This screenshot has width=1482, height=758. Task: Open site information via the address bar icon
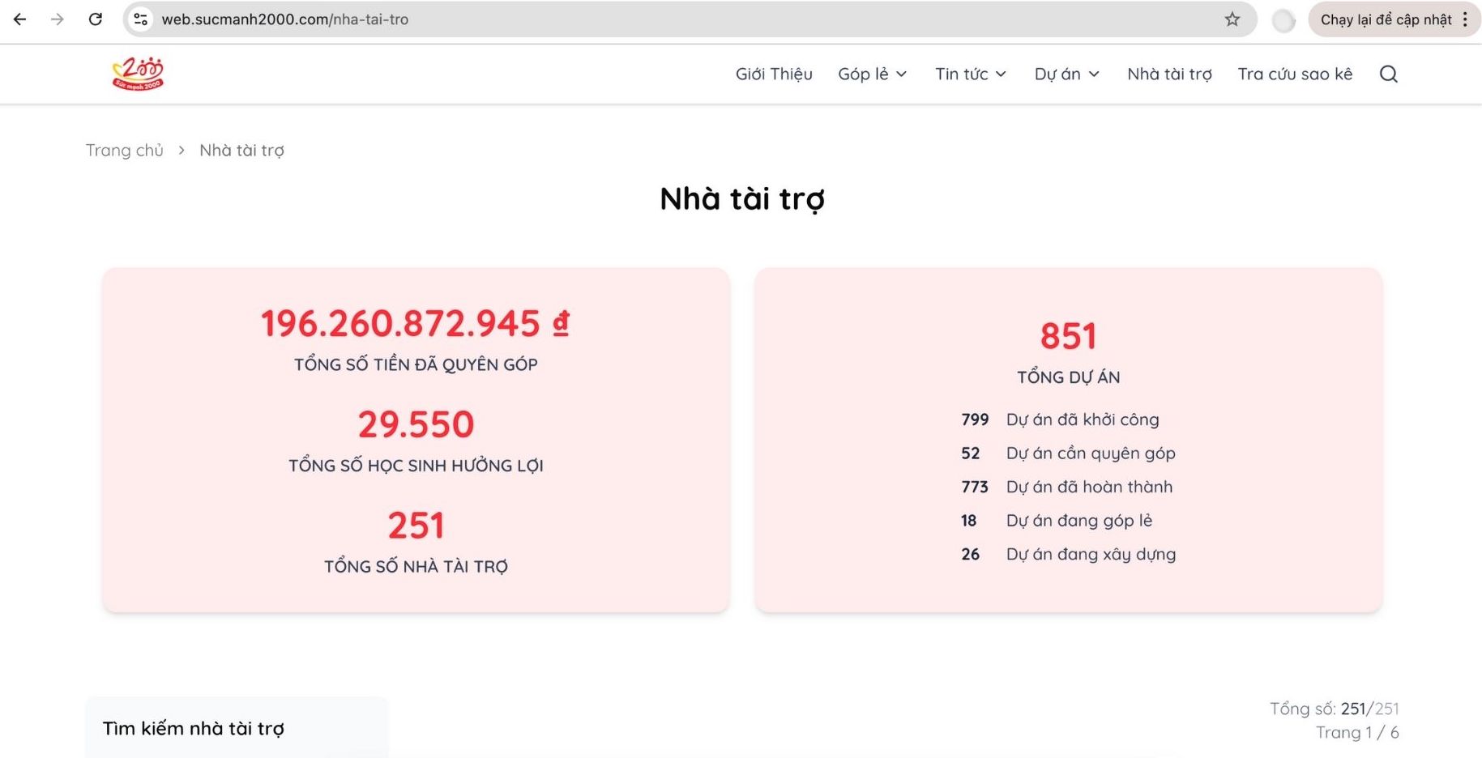[x=140, y=19]
